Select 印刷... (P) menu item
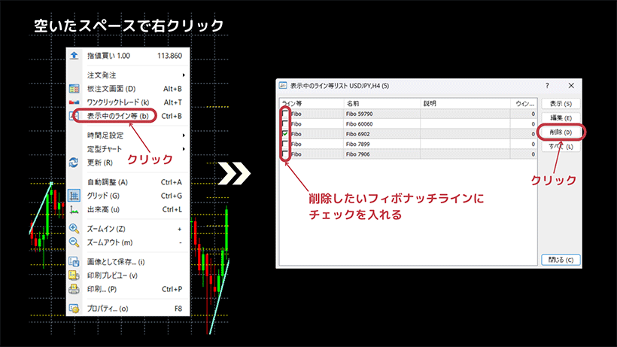Image resolution: width=617 pixels, height=347 pixels. coord(128,289)
